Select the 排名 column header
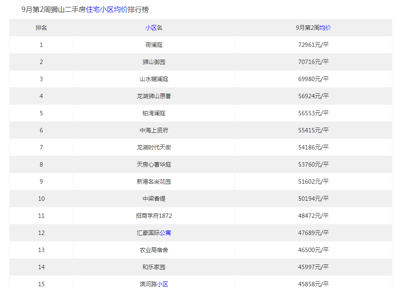This screenshot has width=402, height=288. click(41, 28)
